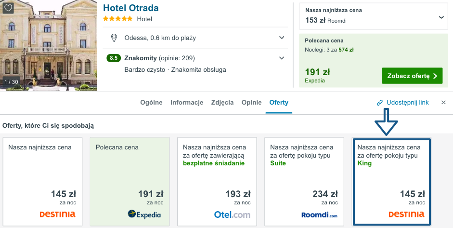
Task: Click the link icon beside Udostępnij link
Action: tap(380, 103)
